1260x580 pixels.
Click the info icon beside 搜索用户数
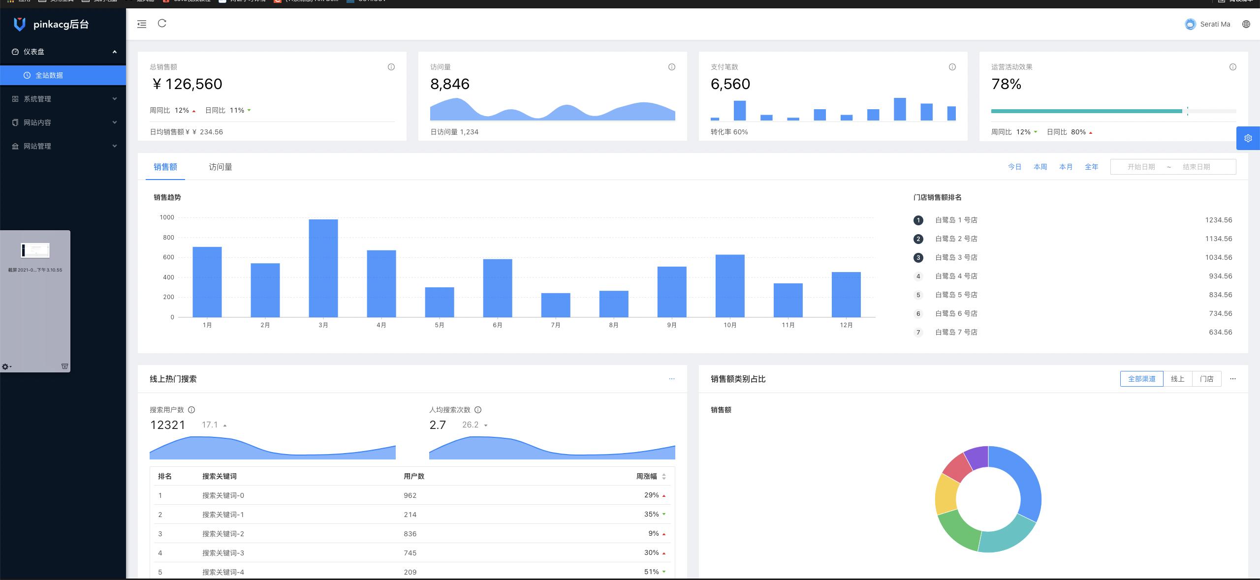[x=191, y=410]
